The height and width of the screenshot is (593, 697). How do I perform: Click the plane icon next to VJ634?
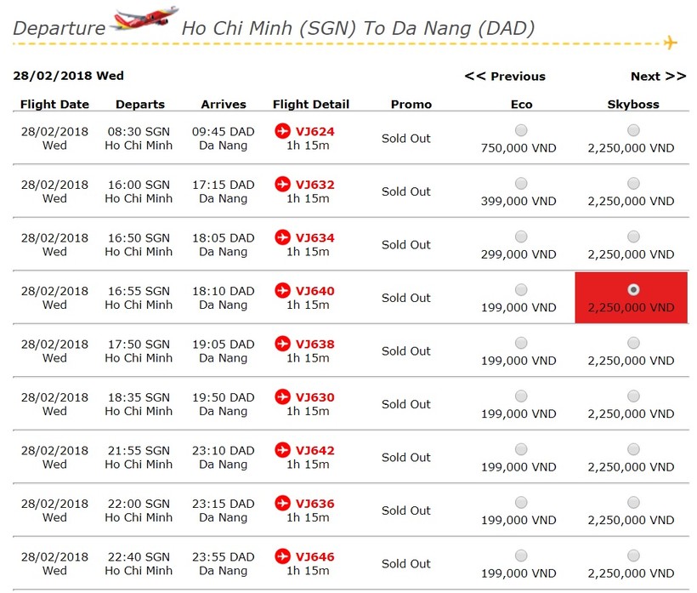282,238
